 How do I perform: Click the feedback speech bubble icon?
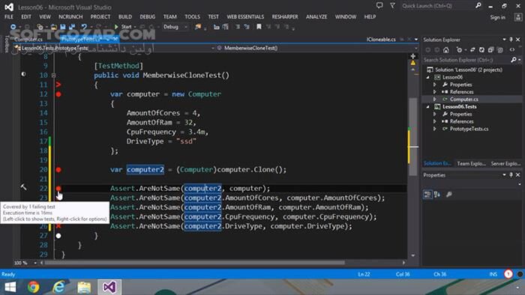pyautogui.click(x=379, y=6)
